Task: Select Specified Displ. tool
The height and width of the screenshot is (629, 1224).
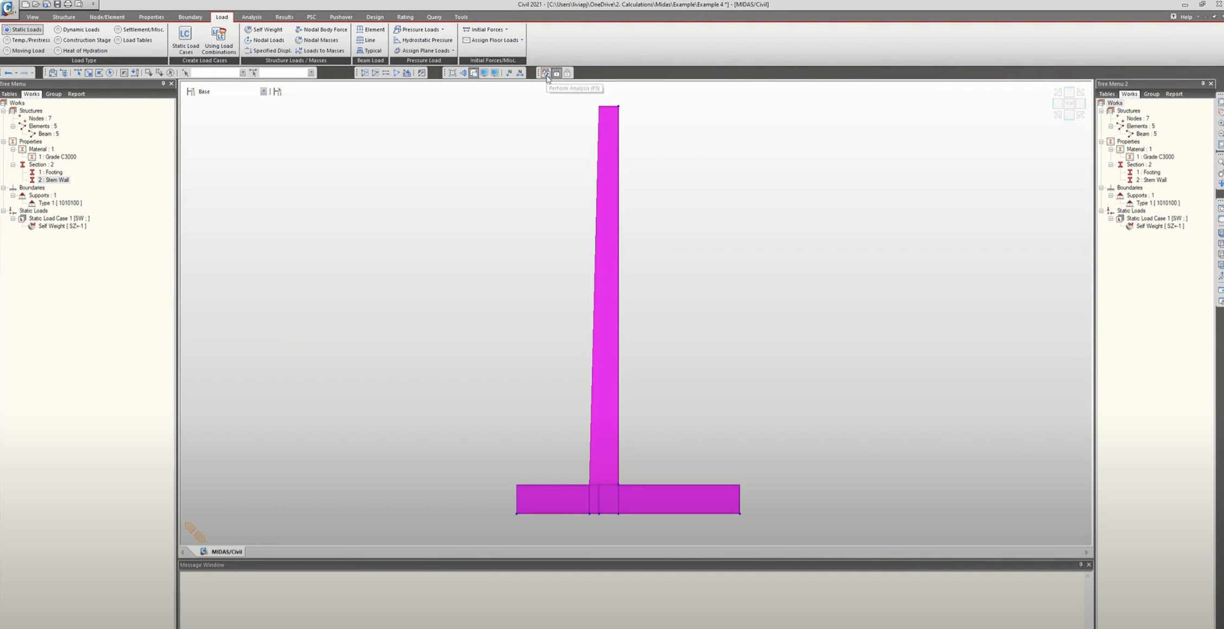Action: click(x=268, y=50)
